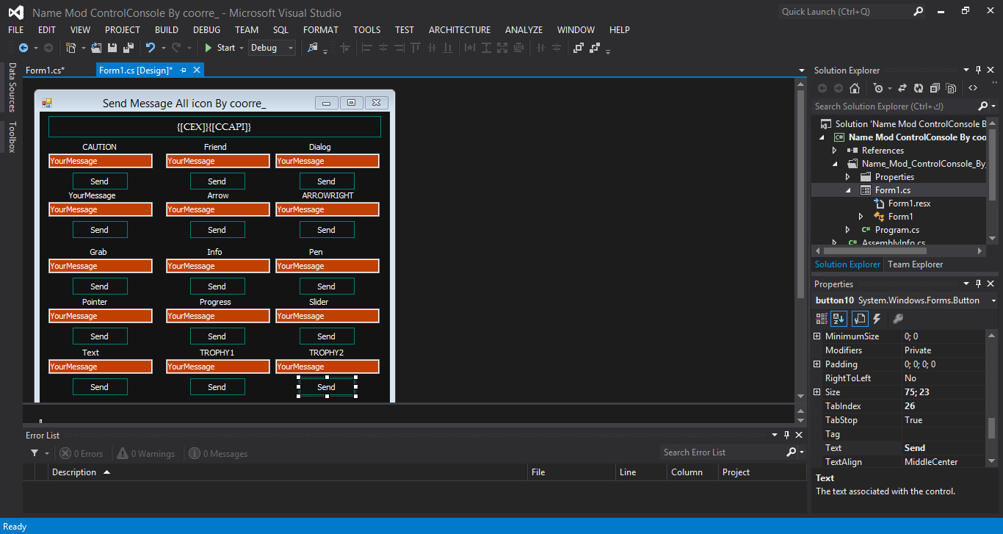
Task: Click the Send button under Dialog
Action: pyautogui.click(x=327, y=181)
